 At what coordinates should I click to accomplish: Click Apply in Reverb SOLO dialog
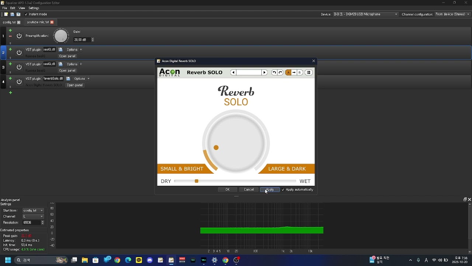point(270,190)
